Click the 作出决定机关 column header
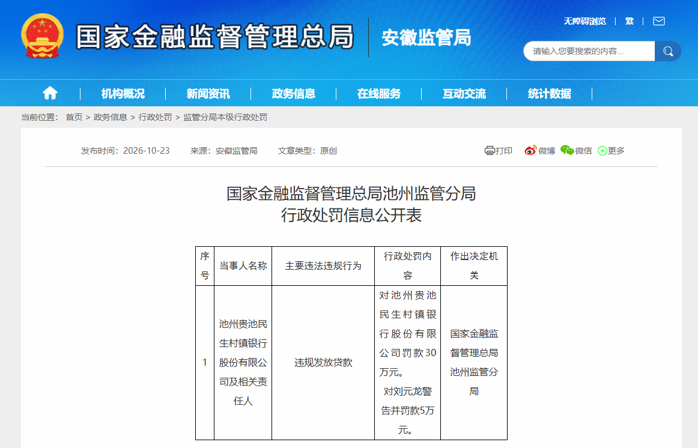 coord(474,266)
